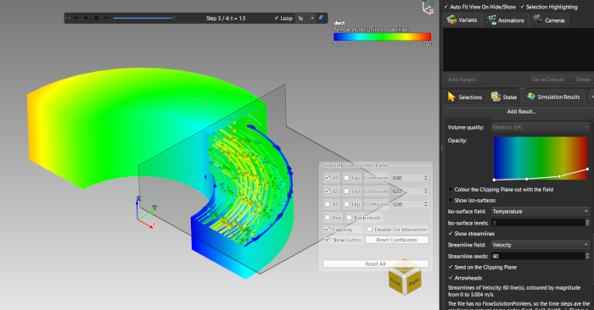Click the Iso-surface levels stepper
The height and width of the screenshot is (310, 594).
(x=587, y=223)
